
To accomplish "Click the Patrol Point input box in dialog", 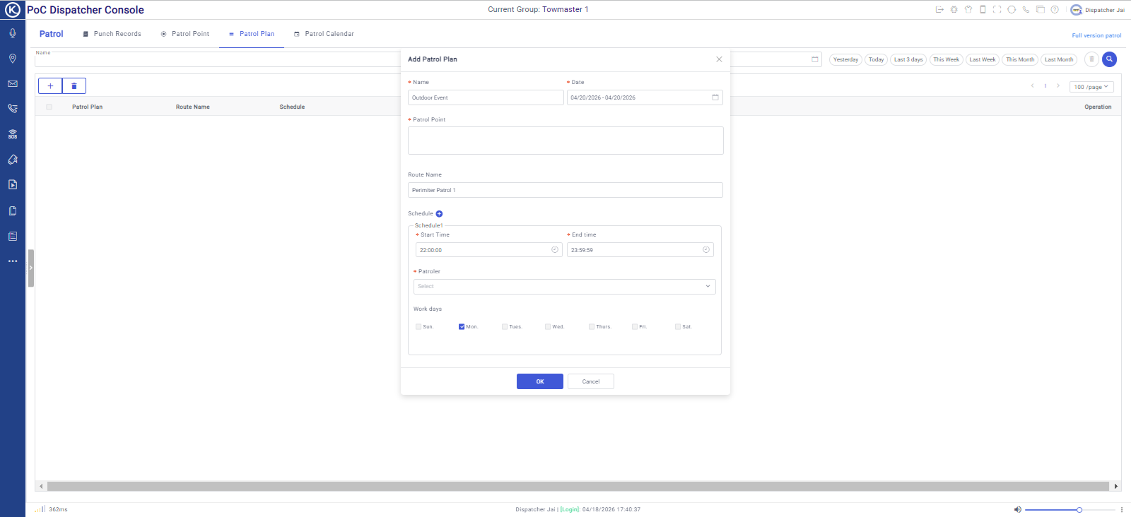I will coord(565,141).
